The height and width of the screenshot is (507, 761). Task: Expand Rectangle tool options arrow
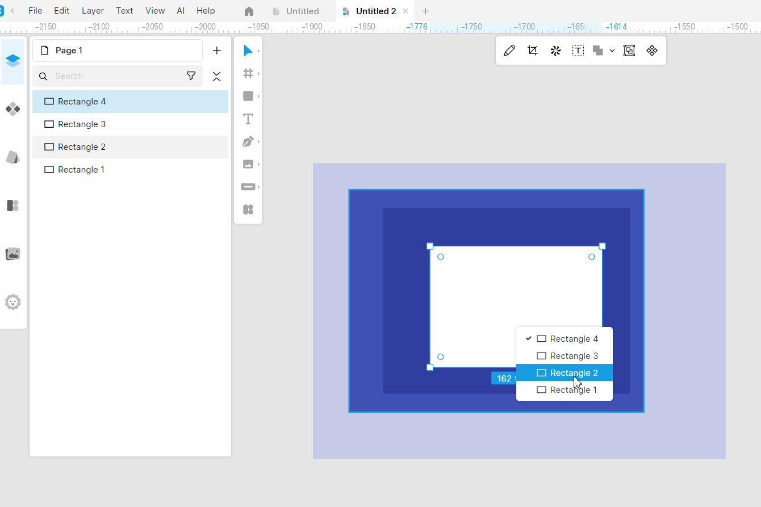point(258,96)
